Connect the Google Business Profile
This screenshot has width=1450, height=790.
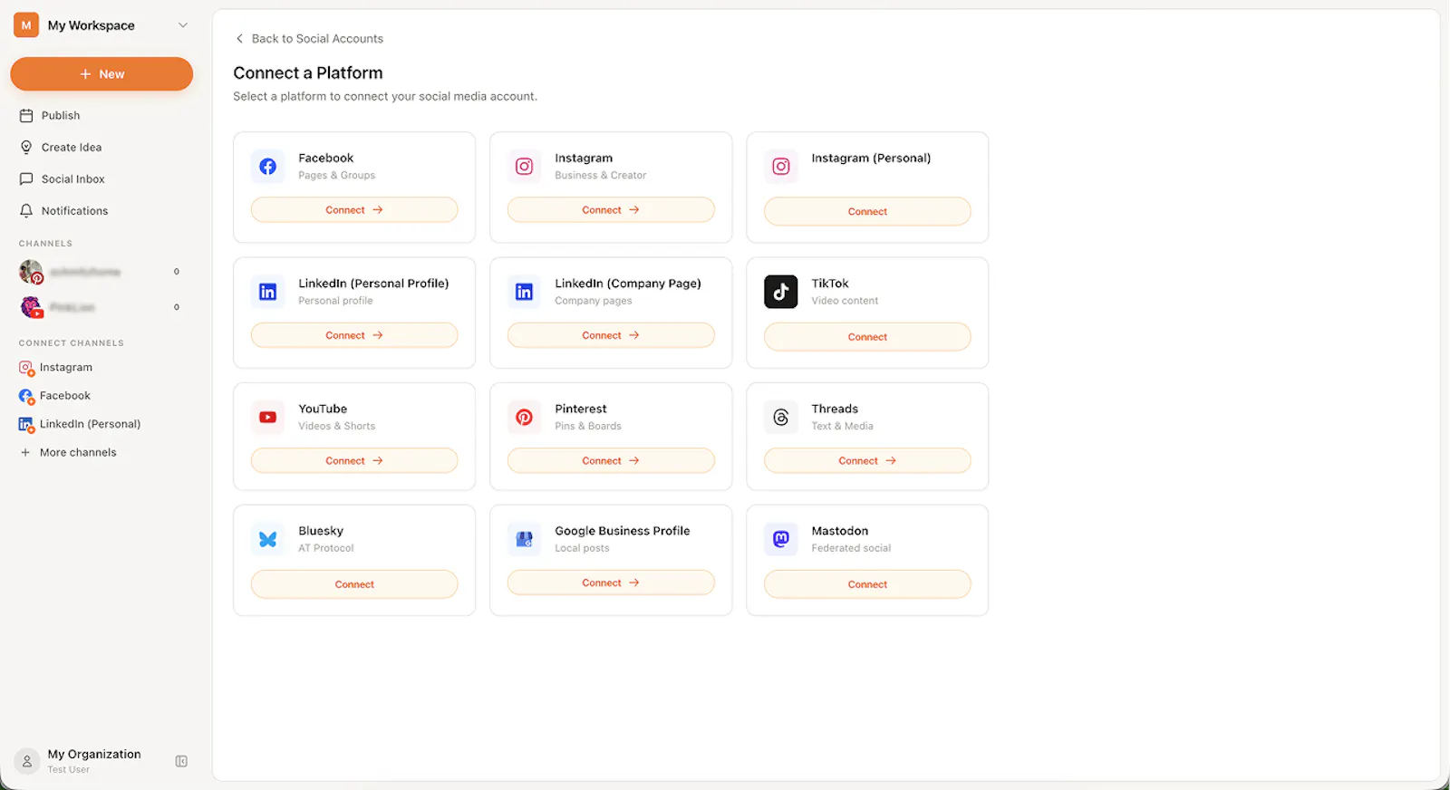611,583
